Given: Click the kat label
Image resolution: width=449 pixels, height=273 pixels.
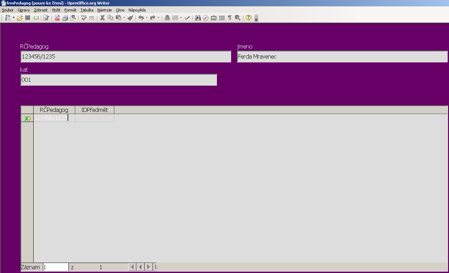Looking at the screenshot, I should tap(24, 70).
